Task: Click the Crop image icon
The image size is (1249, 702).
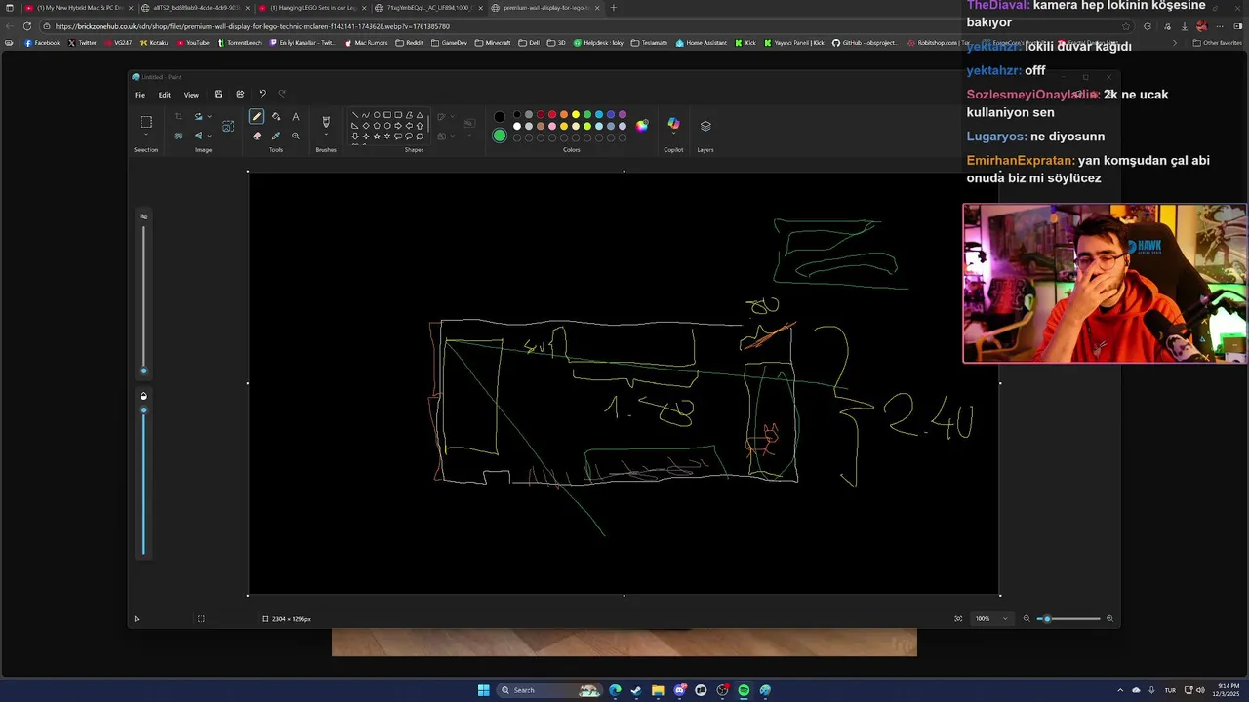Action: click(178, 117)
